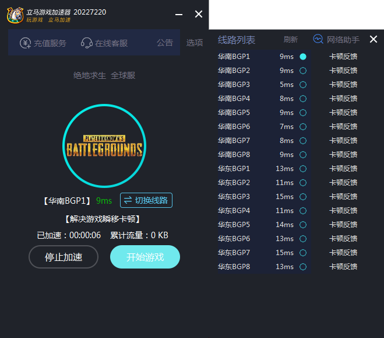384x338 pixels.
Task: Click 卡顿反馈 for 华南BGP8
Action: [x=343, y=155]
